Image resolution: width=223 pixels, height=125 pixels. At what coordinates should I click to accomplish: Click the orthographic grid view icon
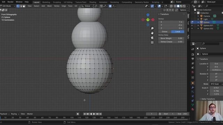point(152,42)
